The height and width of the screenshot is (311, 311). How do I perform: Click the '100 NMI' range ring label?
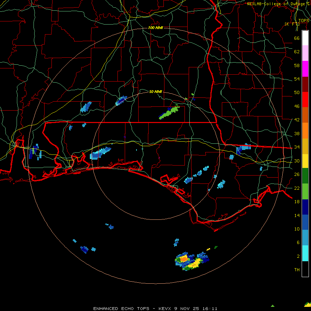(x=155, y=28)
